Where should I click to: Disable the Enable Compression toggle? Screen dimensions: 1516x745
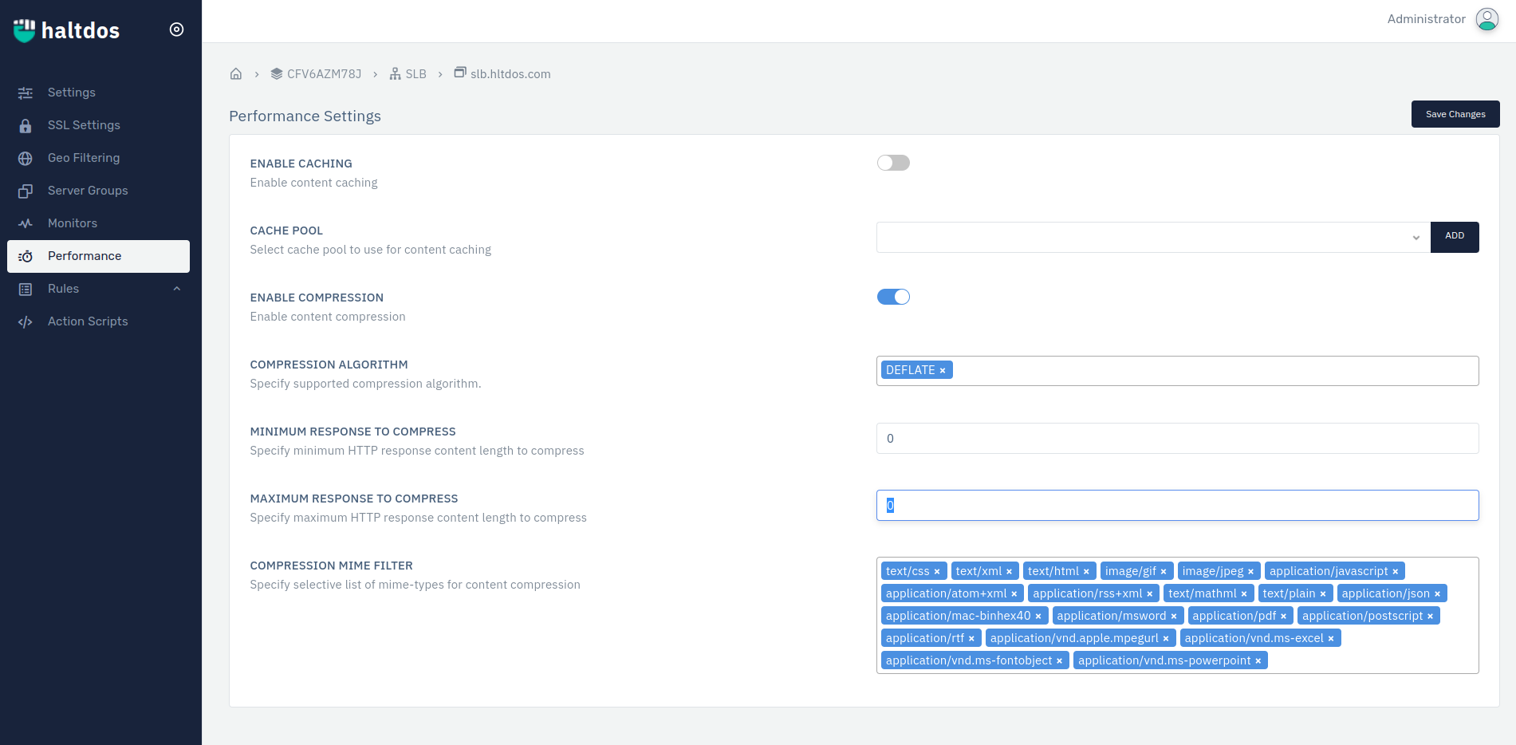893,298
